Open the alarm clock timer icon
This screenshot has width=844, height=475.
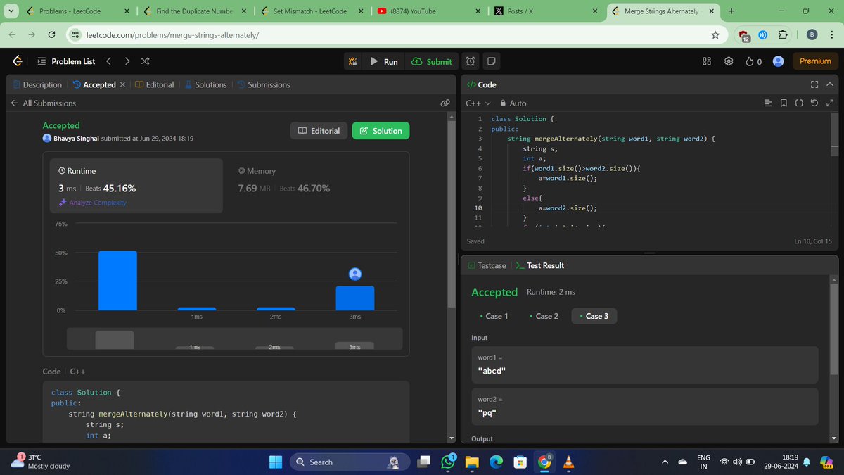pos(471,61)
